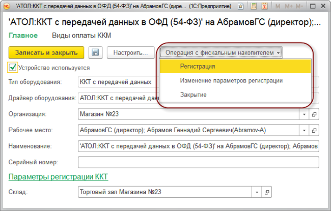Open Организация record with the open-form icon
This screenshot has width=331, height=211.
(x=314, y=114)
